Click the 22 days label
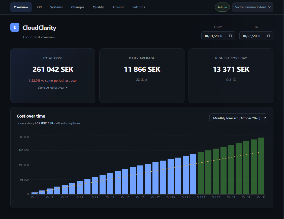 (142, 79)
